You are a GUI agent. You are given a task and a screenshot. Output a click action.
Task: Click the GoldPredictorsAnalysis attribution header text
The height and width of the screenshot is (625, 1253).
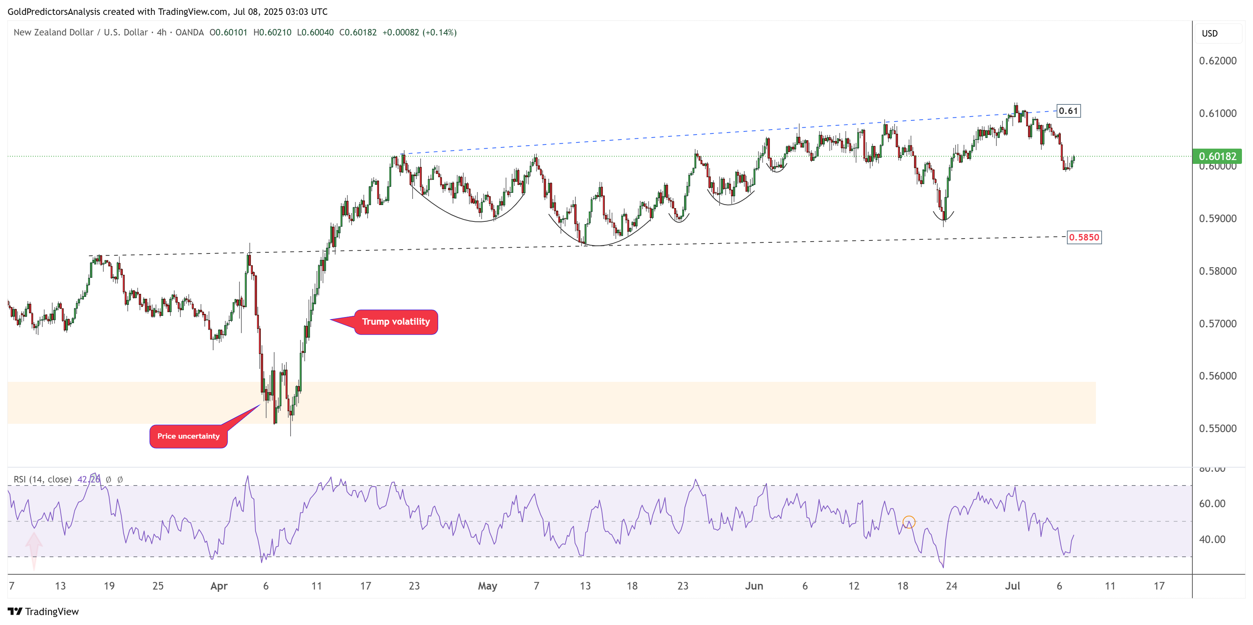pyautogui.click(x=167, y=11)
